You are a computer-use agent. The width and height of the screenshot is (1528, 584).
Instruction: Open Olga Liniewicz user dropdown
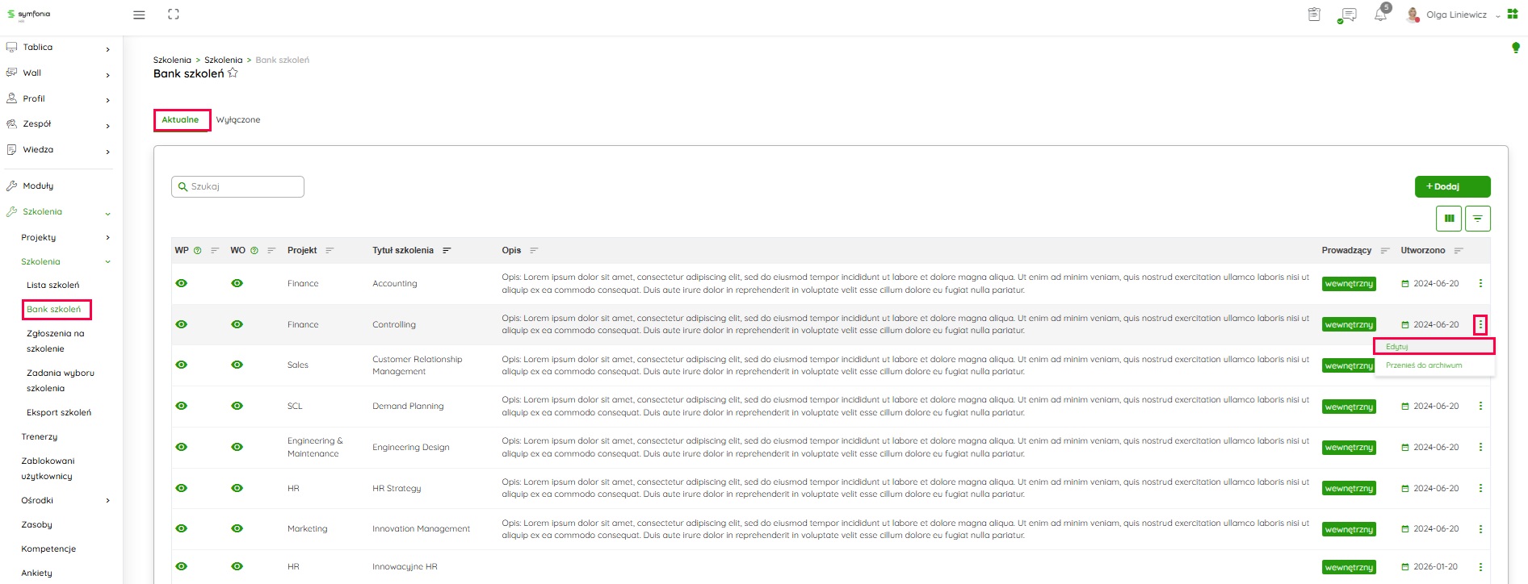[x=1455, y=15]
